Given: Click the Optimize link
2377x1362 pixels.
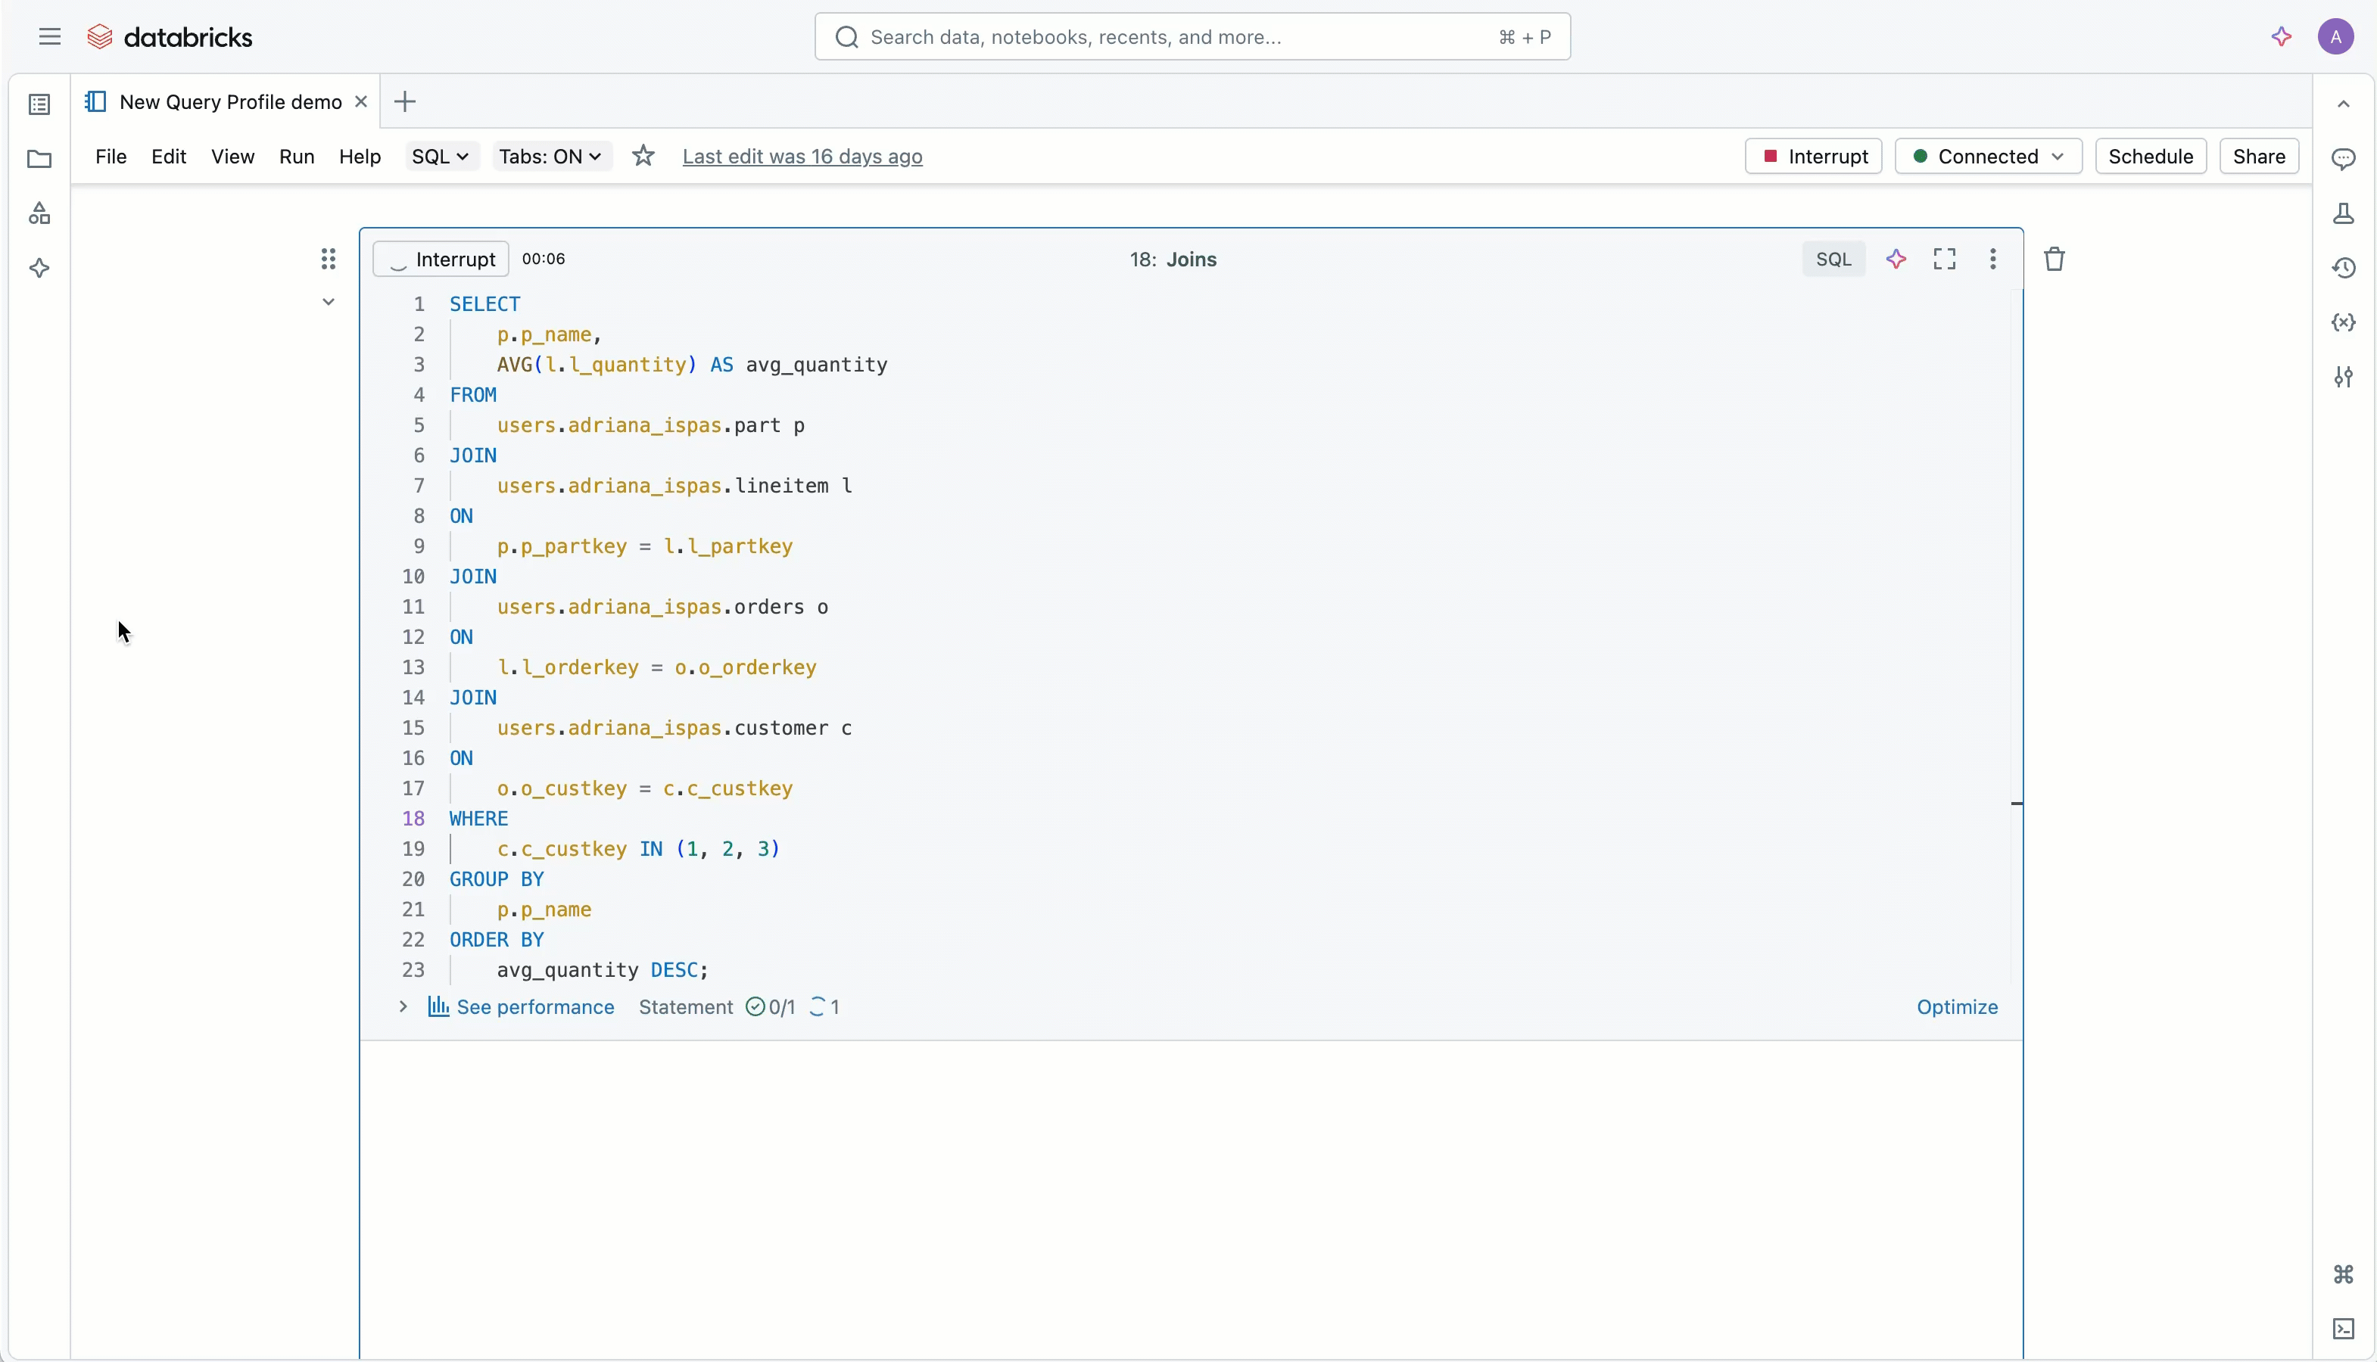Looking at the screenshot, I should point(1956,1006).
